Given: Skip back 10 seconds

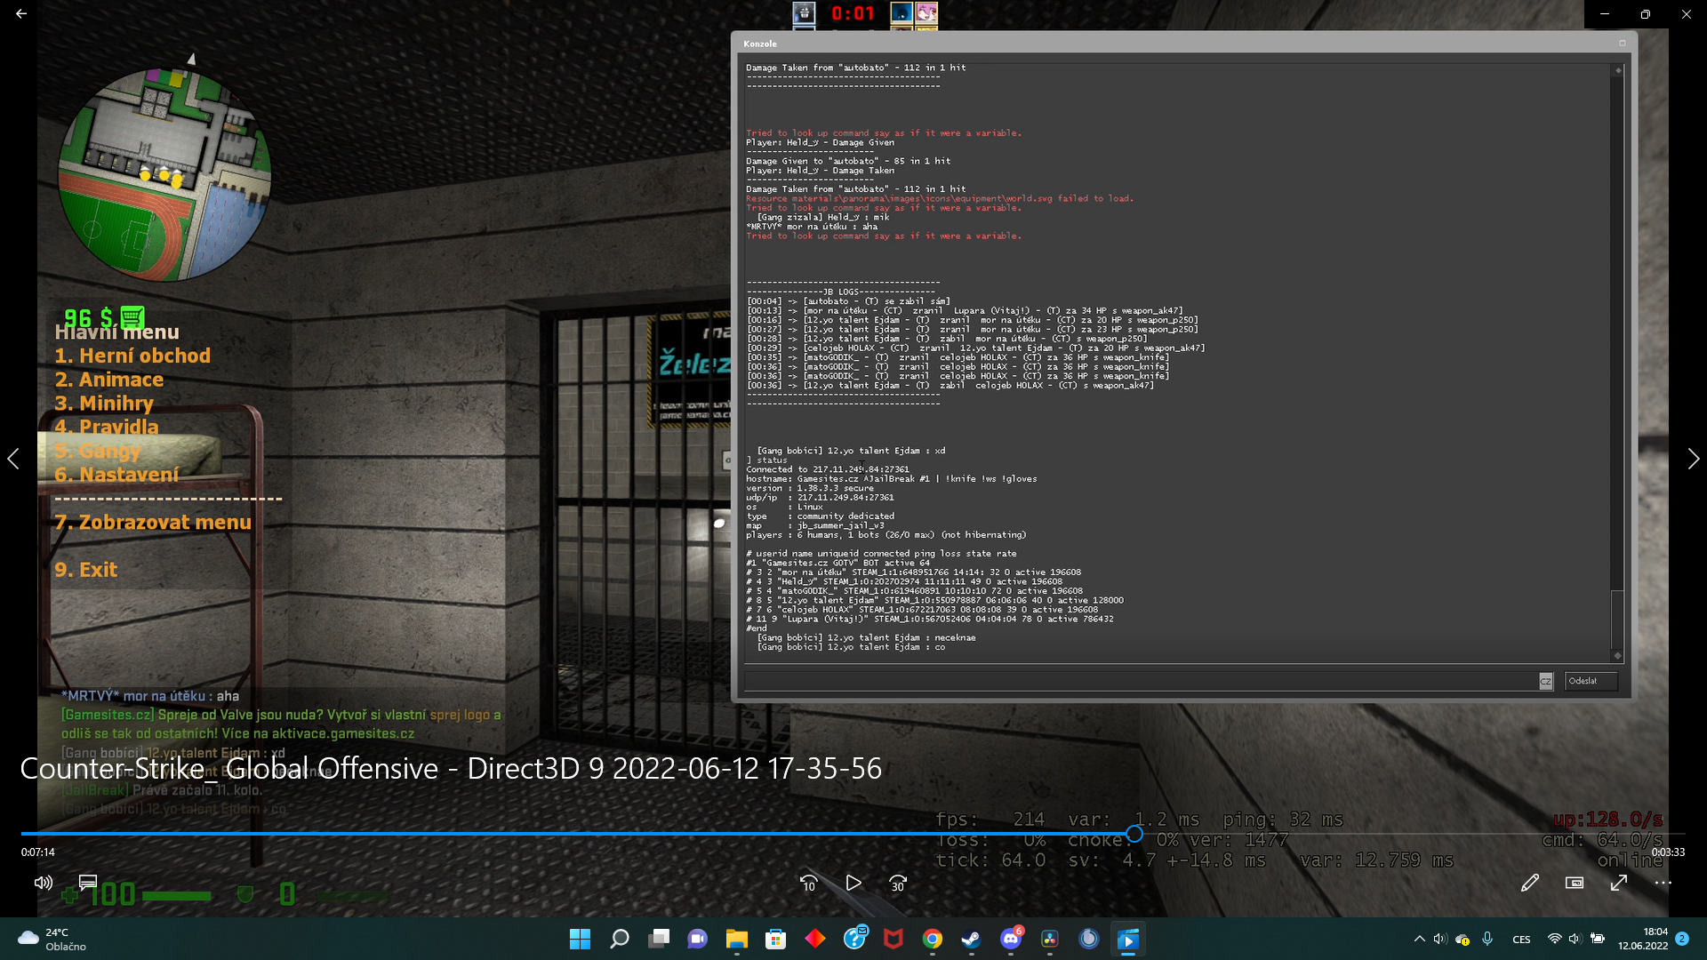Looking at the screenshot, I should (x=808, y=883).
